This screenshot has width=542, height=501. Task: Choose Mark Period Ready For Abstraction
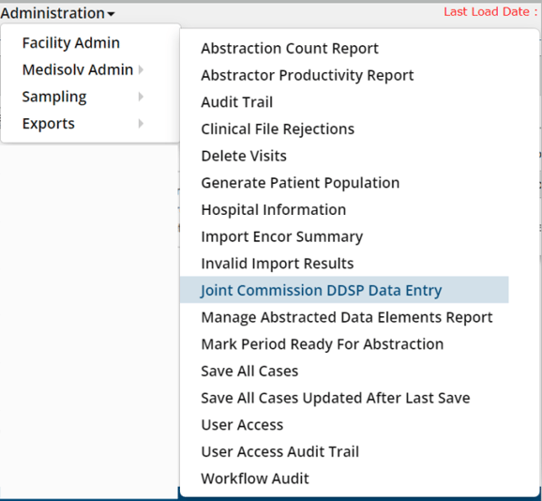(x=323, y=344)
